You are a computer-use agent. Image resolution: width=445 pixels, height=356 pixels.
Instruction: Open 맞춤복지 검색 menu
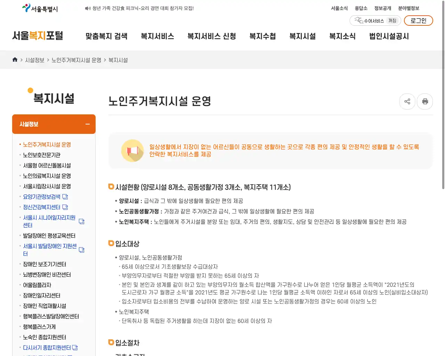coord(106,36)
